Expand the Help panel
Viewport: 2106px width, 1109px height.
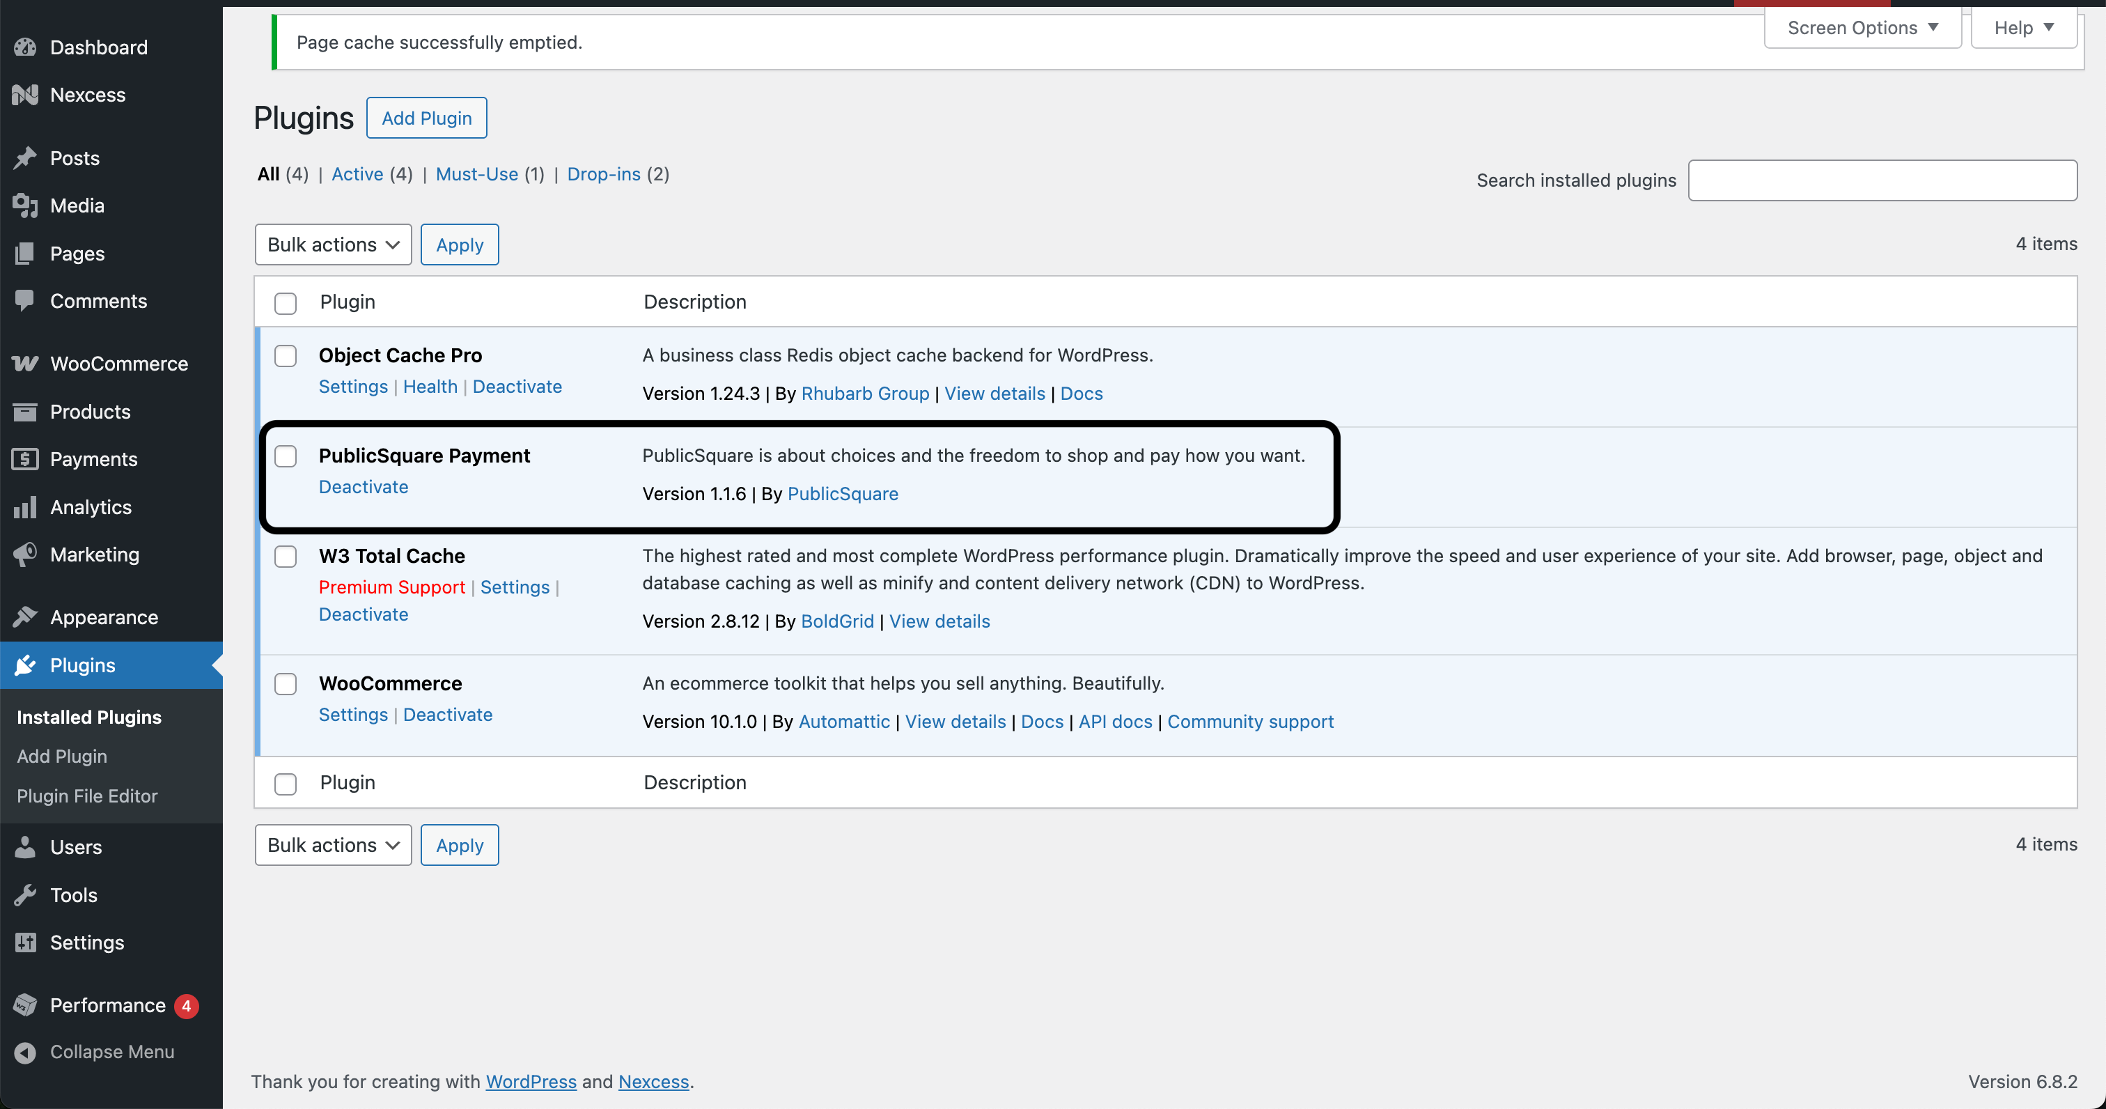tap(2023, 28)
